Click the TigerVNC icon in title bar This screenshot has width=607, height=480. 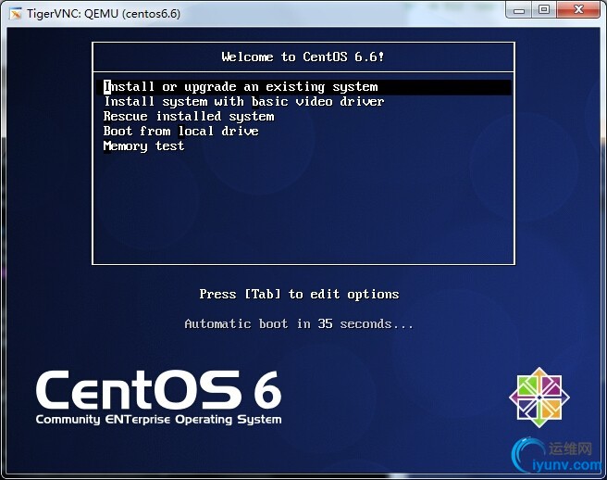pyautogui.click(x=16, y=14)
